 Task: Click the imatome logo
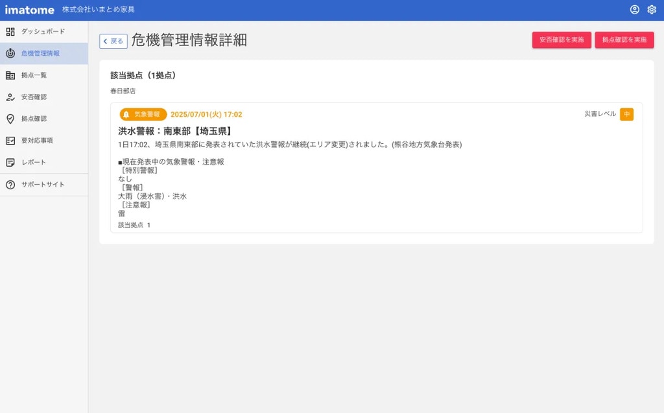click(x=30, y=10)
